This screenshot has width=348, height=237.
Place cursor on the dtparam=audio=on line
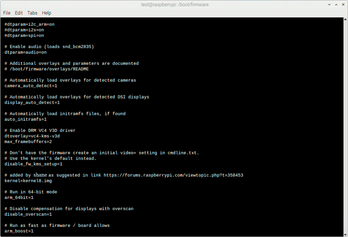[25, 52]
